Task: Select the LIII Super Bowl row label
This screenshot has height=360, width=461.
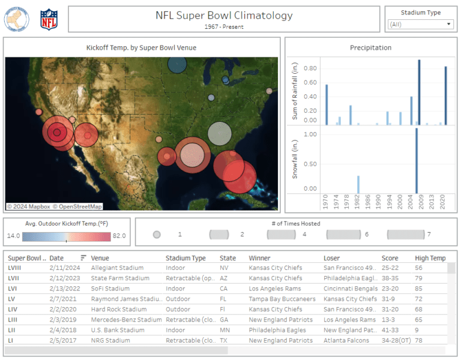Action: coord(13,319)
